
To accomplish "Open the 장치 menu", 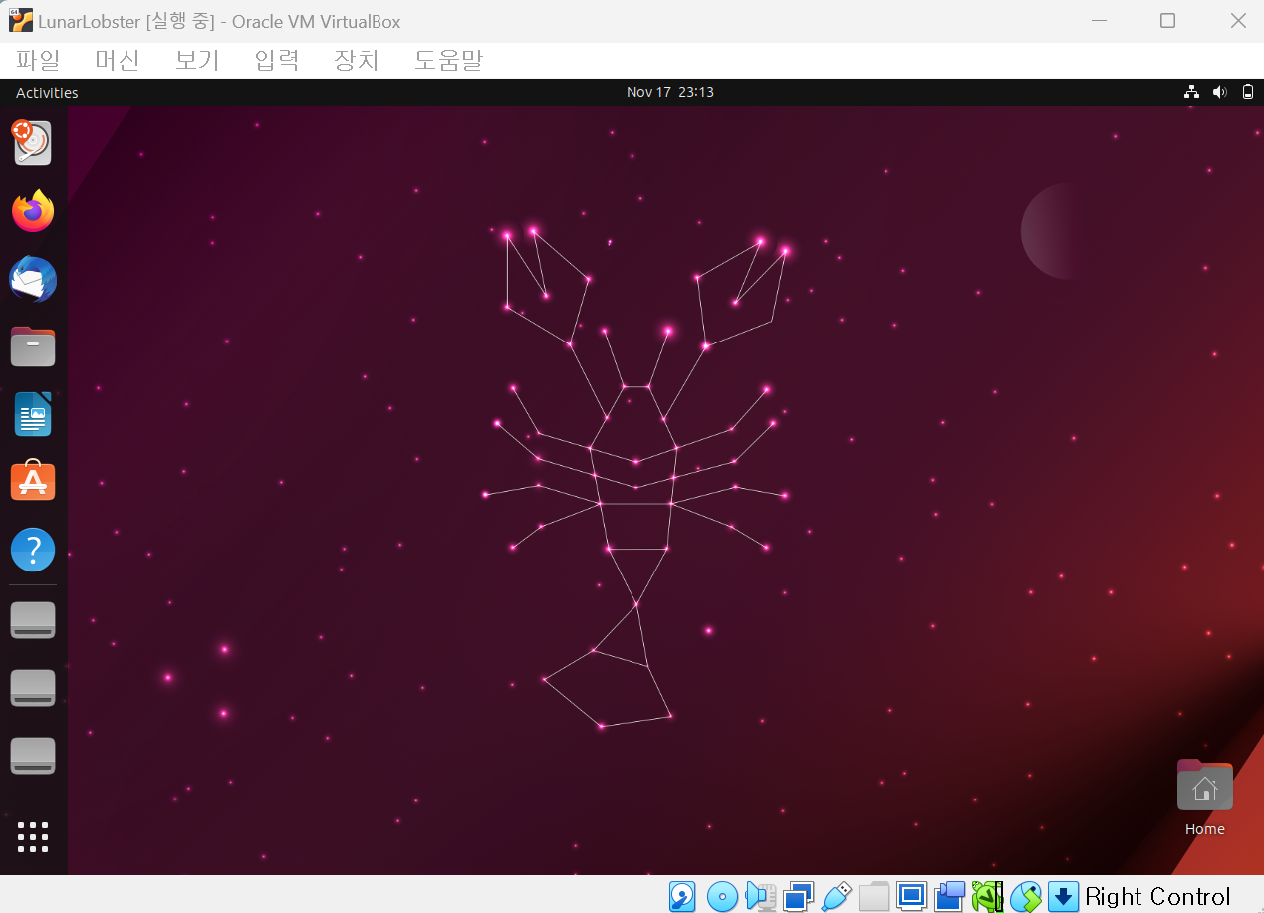I will (x=357, y=60).
